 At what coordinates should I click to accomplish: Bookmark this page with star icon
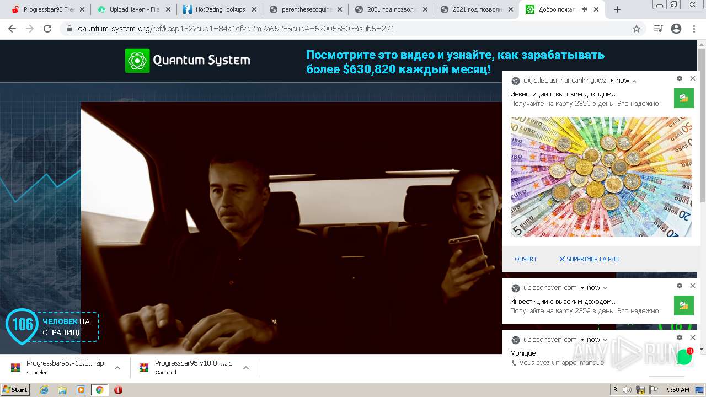pyautogui.click(x=637, y=29)
